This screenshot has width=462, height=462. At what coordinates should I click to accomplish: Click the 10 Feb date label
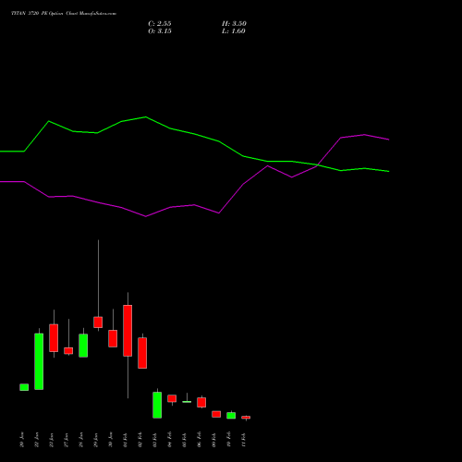pos(229,440)
